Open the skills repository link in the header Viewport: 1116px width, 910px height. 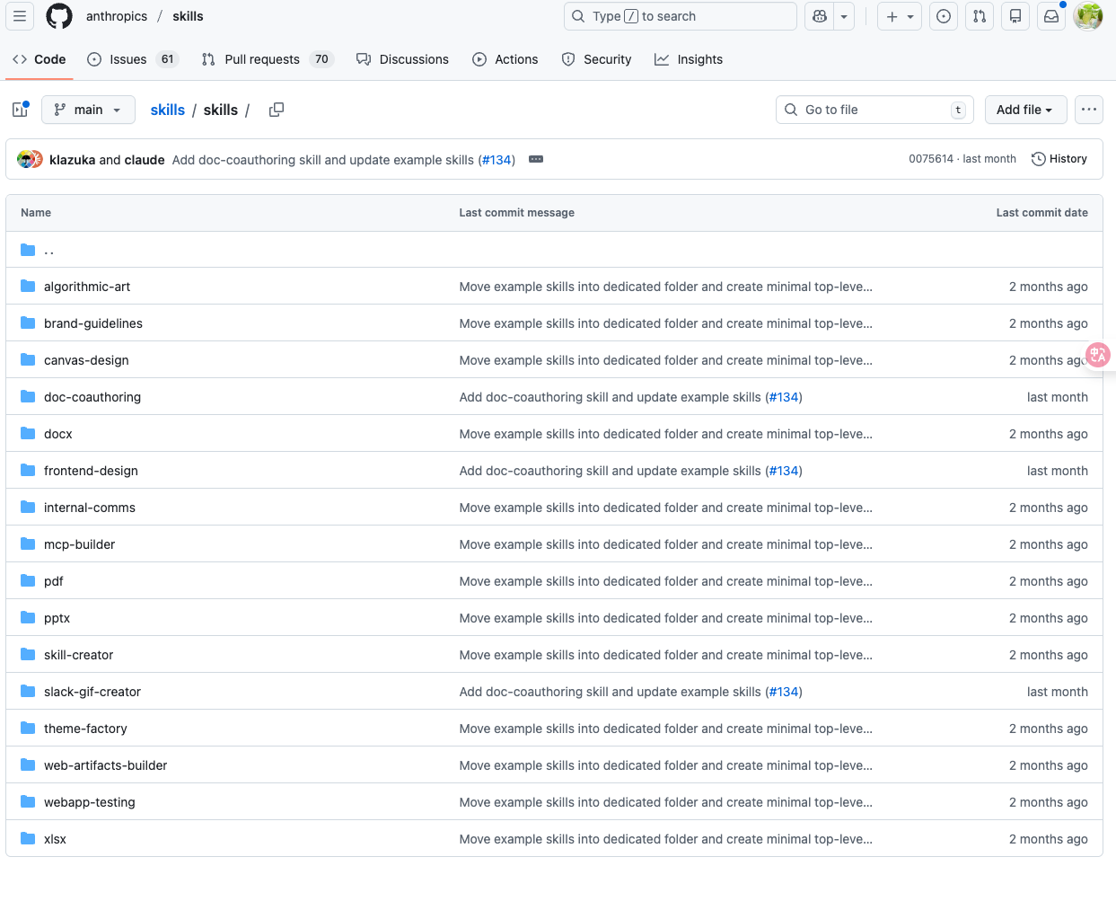point(188,16)
